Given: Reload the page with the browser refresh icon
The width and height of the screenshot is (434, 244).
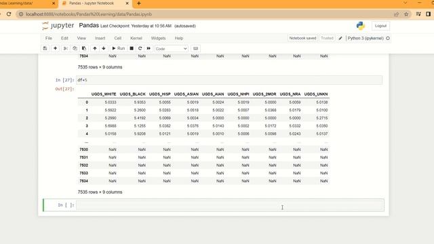Looking at the screenshot, I should click(x=9, y=14).
